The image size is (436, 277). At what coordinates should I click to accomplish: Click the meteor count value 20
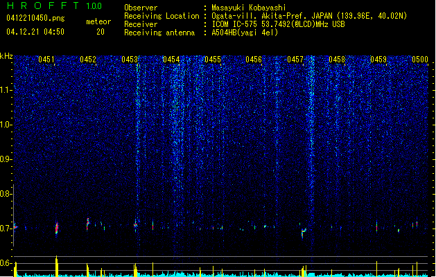[101, 32]
